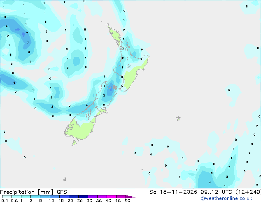Click the 2–5 mm legend color box
261x202 pixels.
[x=35, y=197]
